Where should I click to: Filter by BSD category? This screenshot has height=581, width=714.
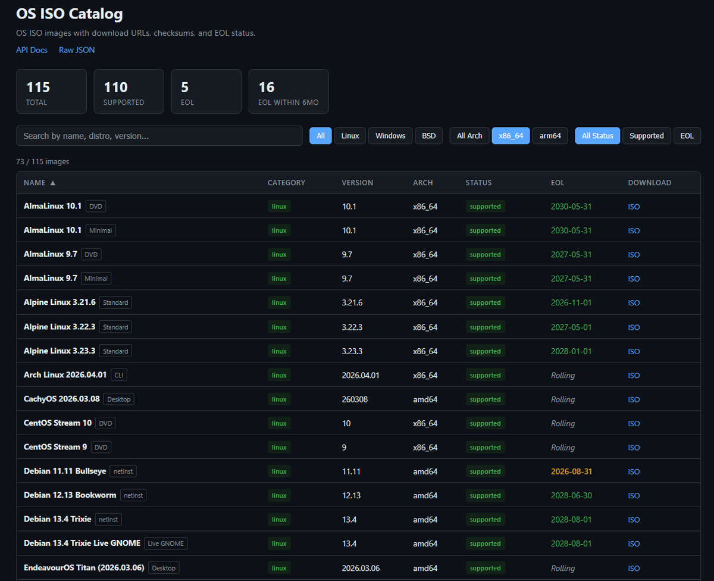[429, 136]
